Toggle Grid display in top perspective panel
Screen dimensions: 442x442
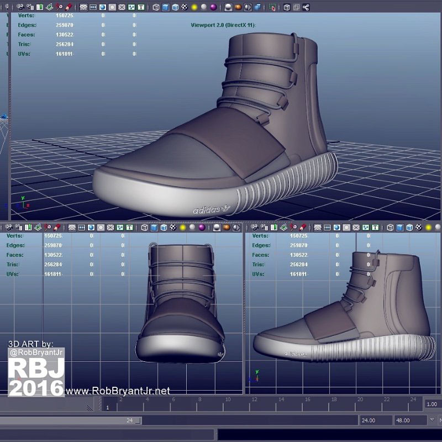(x=83, y=7)
